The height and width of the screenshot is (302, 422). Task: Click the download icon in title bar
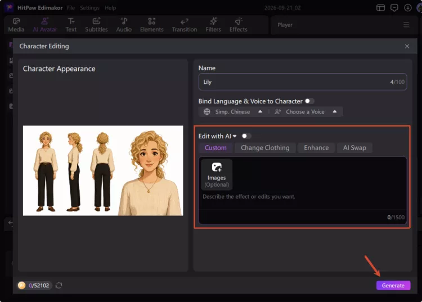pos(408,8)
